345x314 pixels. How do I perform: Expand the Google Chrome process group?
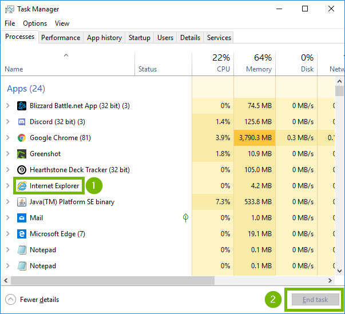[8, 138]
